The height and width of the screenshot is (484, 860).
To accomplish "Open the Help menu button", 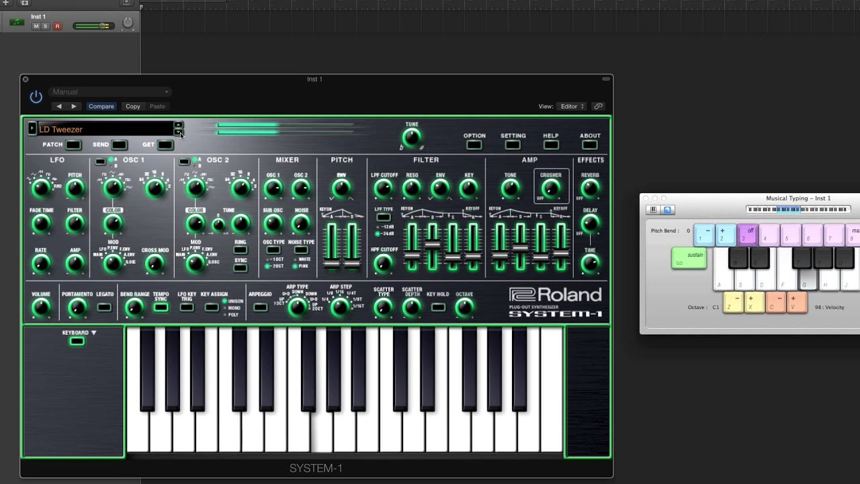I will pyautogui.click(x=551, y=145).
